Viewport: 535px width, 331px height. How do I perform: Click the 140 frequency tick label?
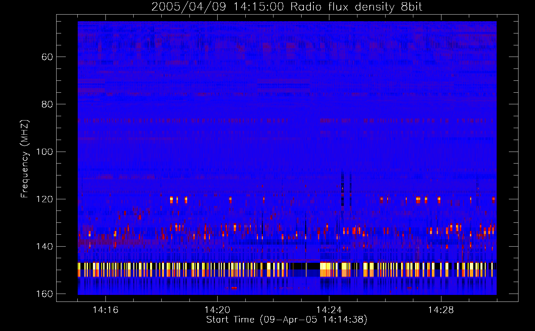click(44, 247)
